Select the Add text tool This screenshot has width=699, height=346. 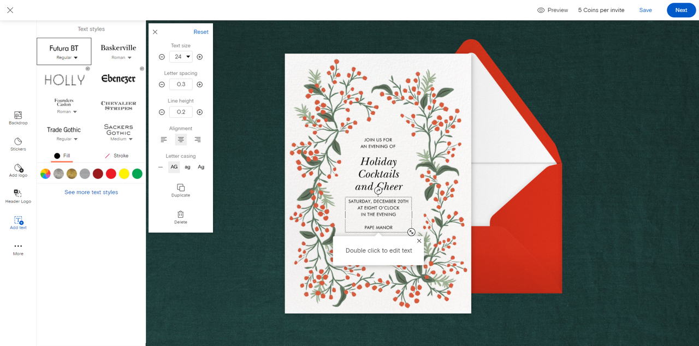18,223
